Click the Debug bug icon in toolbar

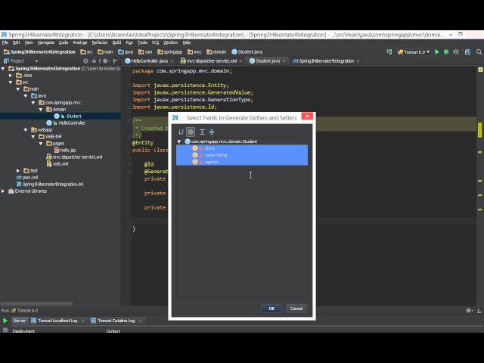coord(446,52)
